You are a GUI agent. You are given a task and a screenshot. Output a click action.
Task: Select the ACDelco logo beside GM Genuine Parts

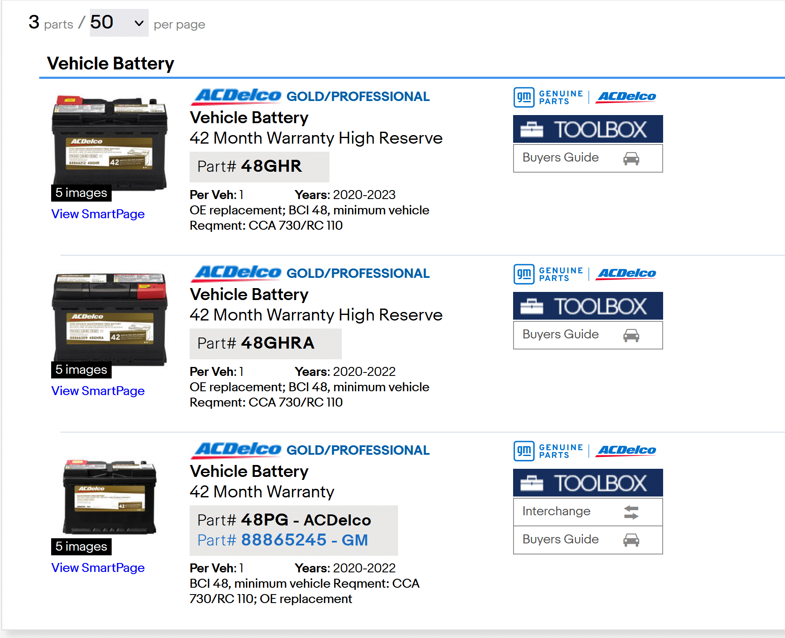(626, 97)
